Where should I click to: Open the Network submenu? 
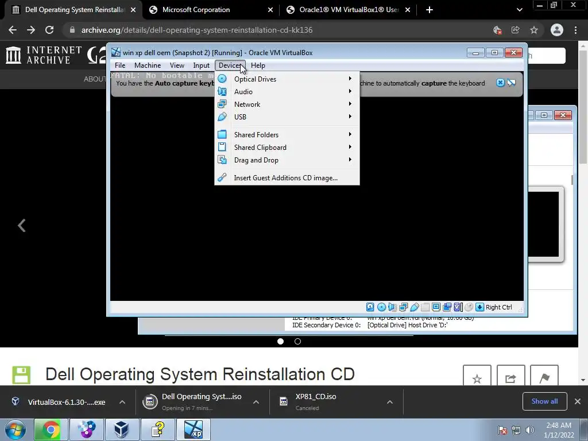pyautogui.click(x=287, y=105)
